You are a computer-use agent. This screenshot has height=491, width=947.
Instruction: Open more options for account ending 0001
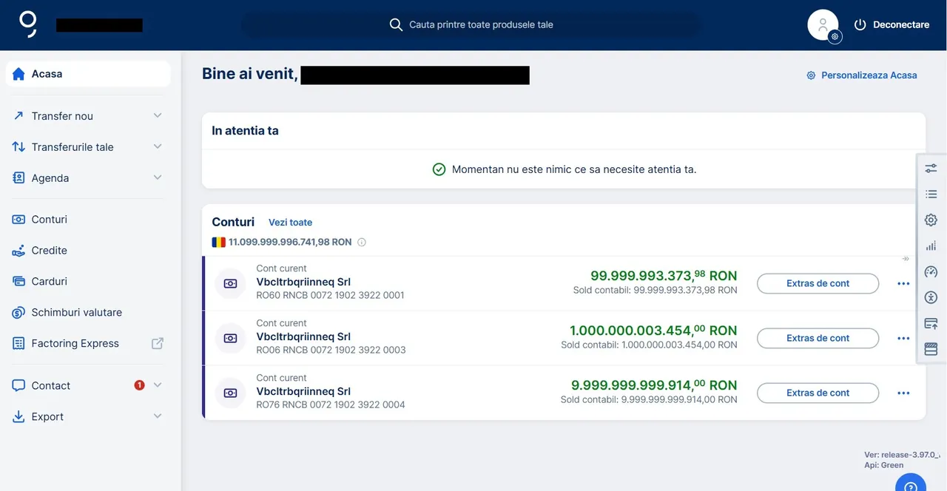tap(903, 283)
